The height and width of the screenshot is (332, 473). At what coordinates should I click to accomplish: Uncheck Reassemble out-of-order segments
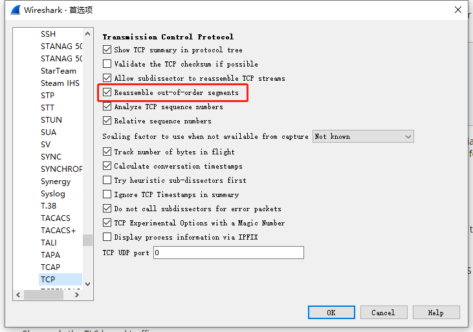(x=107, y=92)
